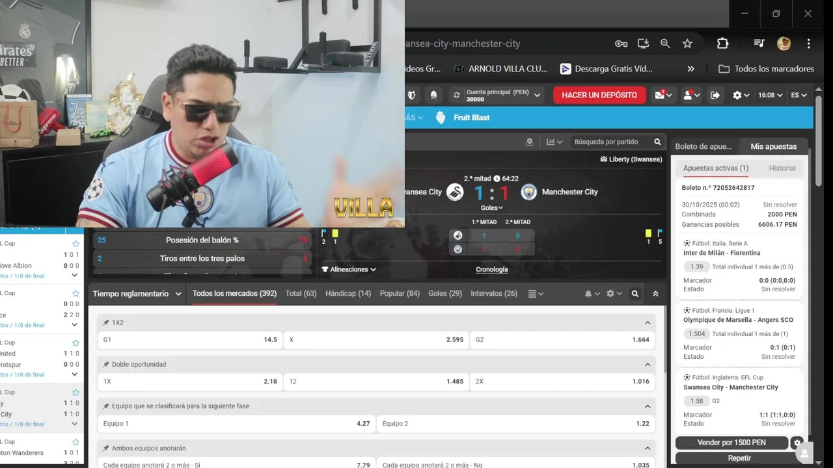Select the Popular (84) tab
This screenshot has height=468, width=833.
click(x=400, y=294)
